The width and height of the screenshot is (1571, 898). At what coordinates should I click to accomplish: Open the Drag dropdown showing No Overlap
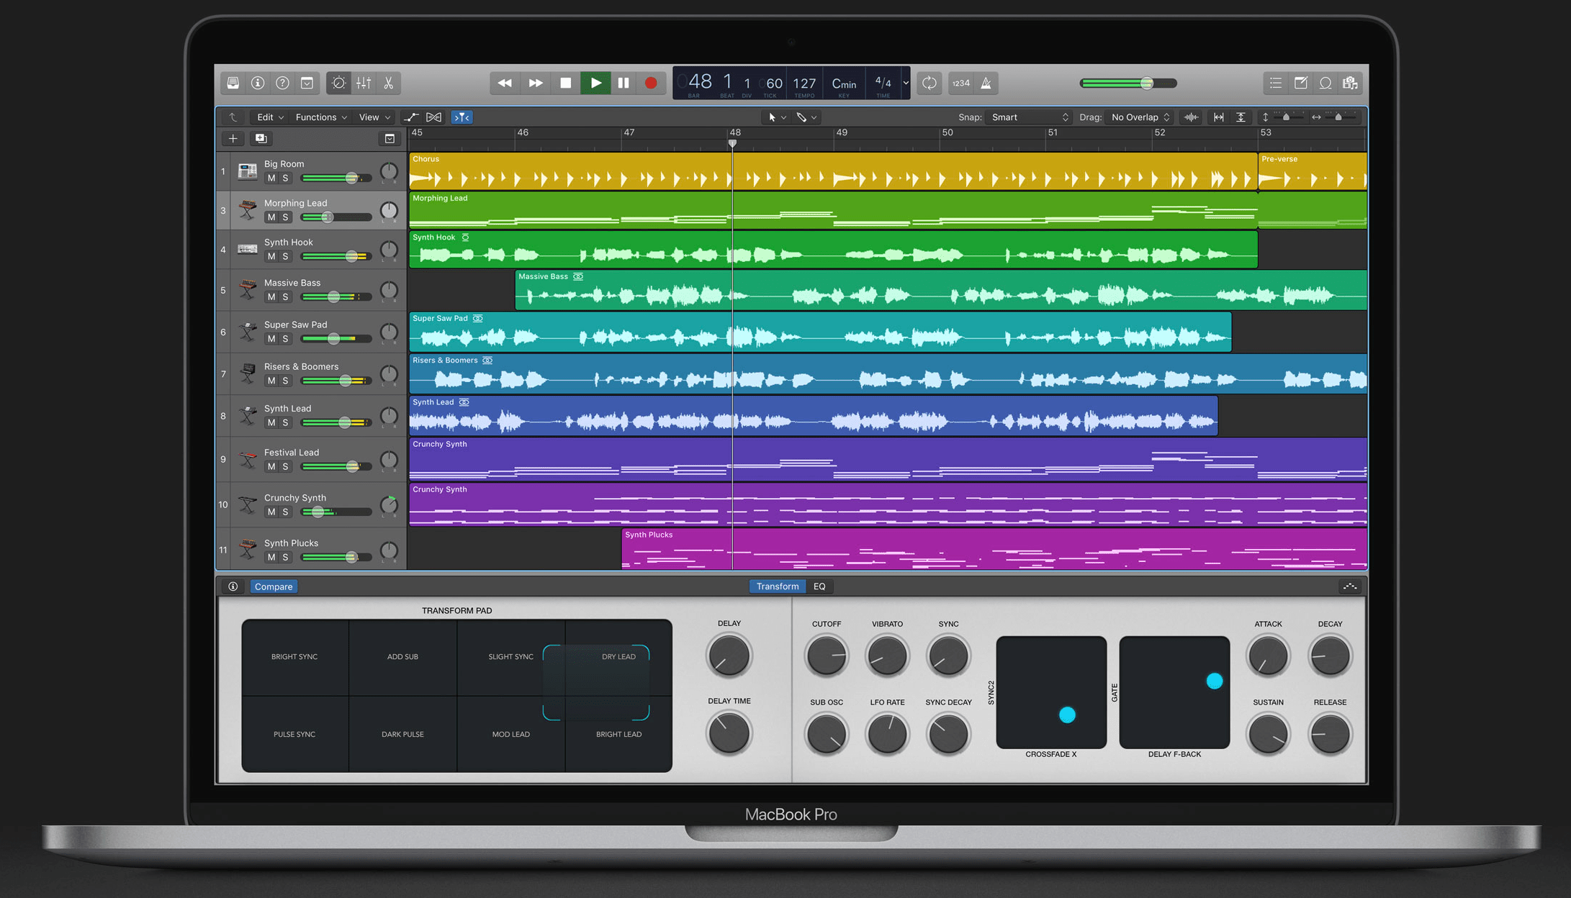point(1138,117)
